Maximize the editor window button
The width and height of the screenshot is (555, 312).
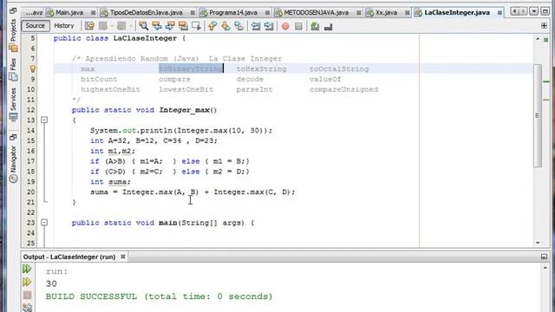545,11
